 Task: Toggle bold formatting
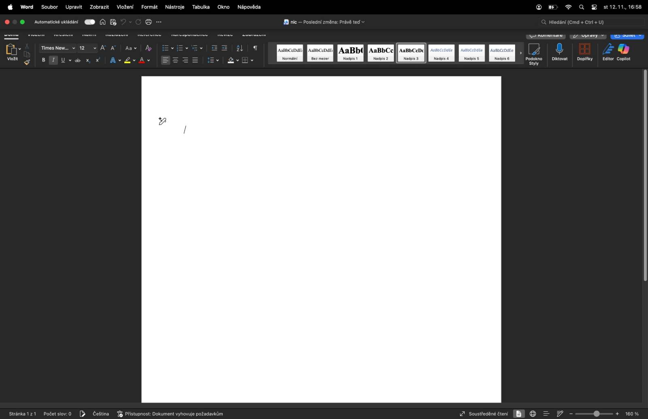coord(43,60)
